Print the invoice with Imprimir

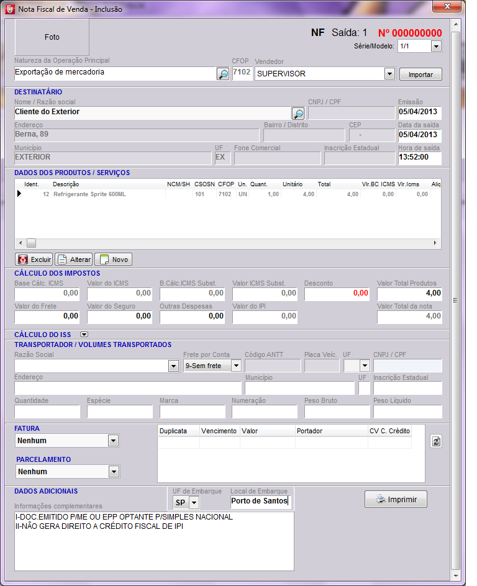coord(396,499)
